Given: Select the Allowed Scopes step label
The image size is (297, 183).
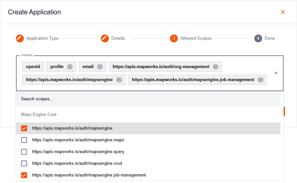Looking at the screenshot, I should 196,38.
